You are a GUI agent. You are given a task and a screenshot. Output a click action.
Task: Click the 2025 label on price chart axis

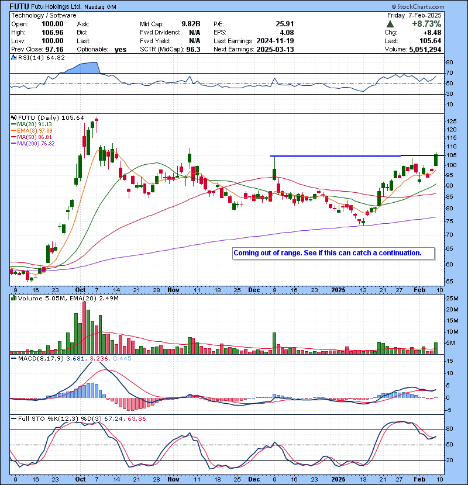point(338,290)
